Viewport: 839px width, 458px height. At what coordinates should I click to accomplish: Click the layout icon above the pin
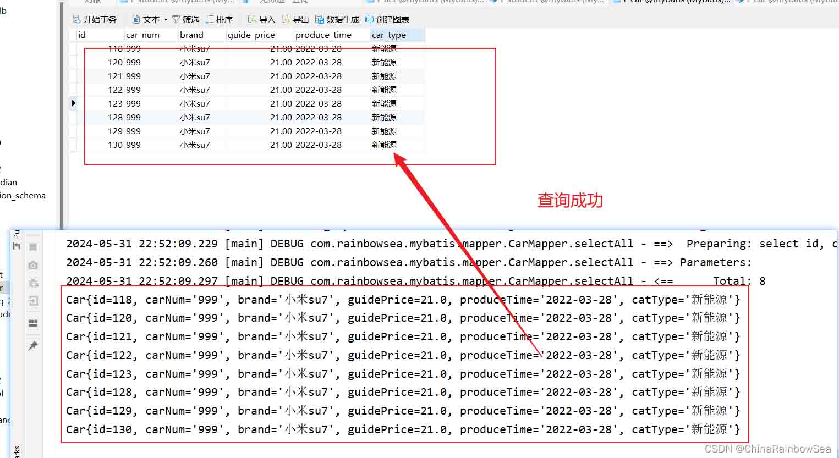tap(33, 323)
